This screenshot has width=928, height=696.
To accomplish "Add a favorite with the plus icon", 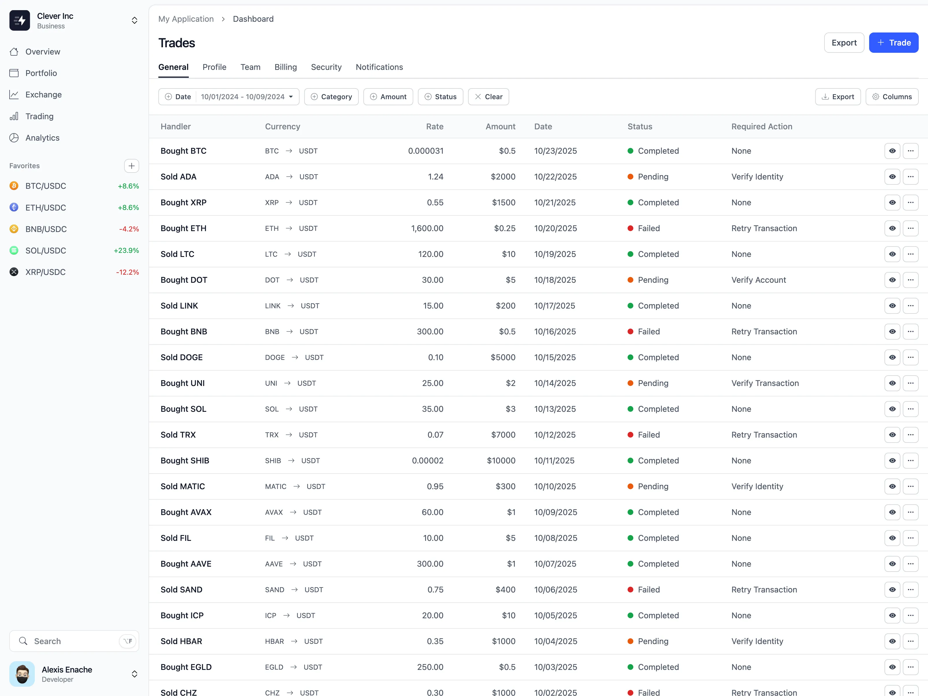I will (131, 166).
